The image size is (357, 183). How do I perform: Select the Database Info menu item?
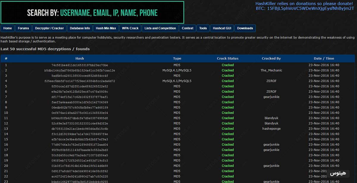click(x=80, y=28)
